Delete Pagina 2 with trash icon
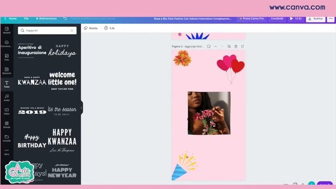The width and height of the screenshot is (336, 189). (x=236, y=46)
